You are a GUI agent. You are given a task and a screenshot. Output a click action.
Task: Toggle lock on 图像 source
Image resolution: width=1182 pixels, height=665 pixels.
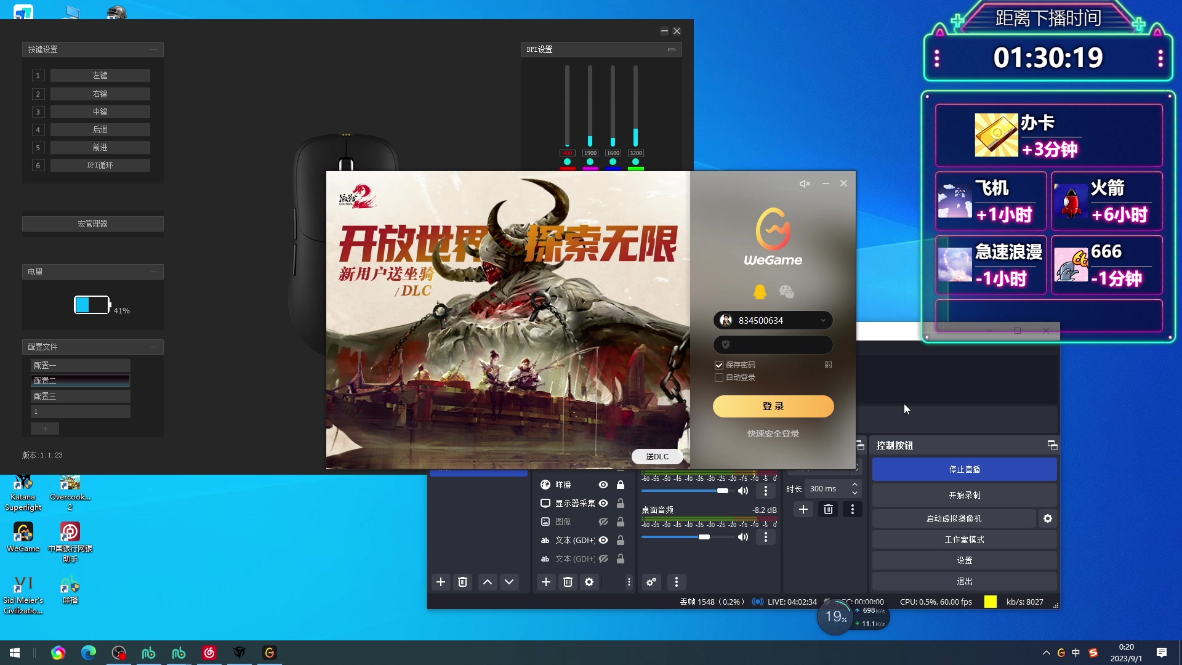coord(621,522)
